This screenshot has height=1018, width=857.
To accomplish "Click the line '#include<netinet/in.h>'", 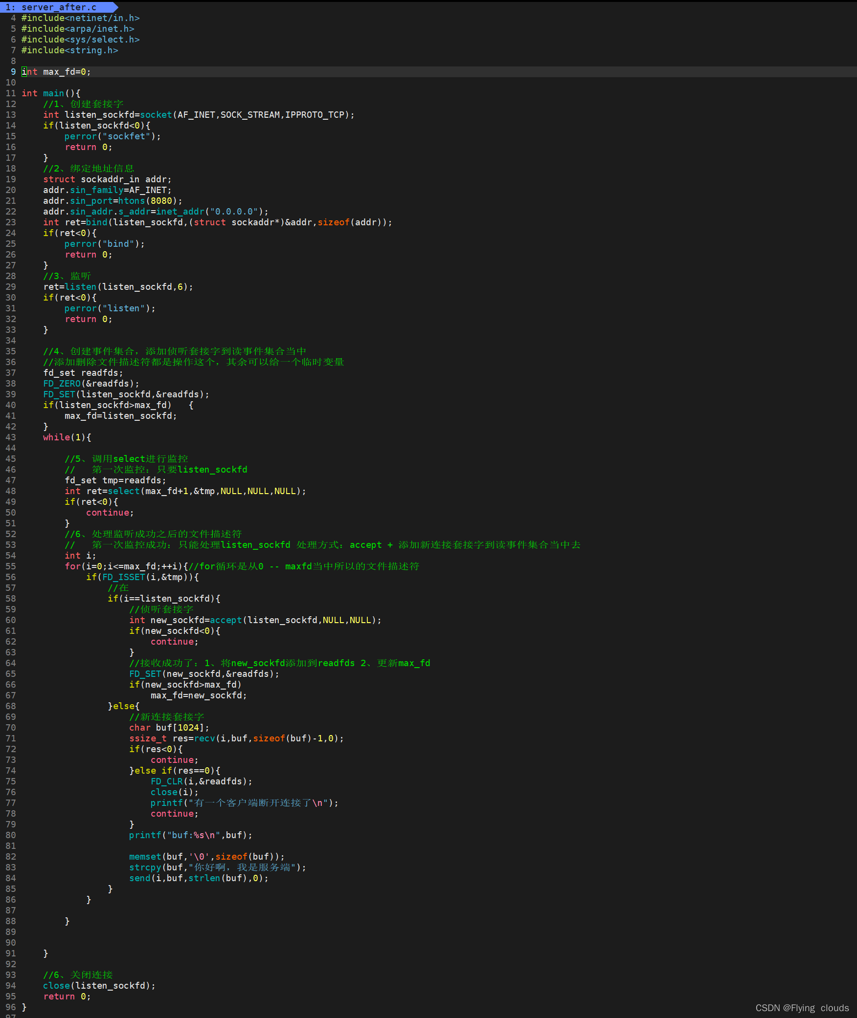I will tap(81, 18).
